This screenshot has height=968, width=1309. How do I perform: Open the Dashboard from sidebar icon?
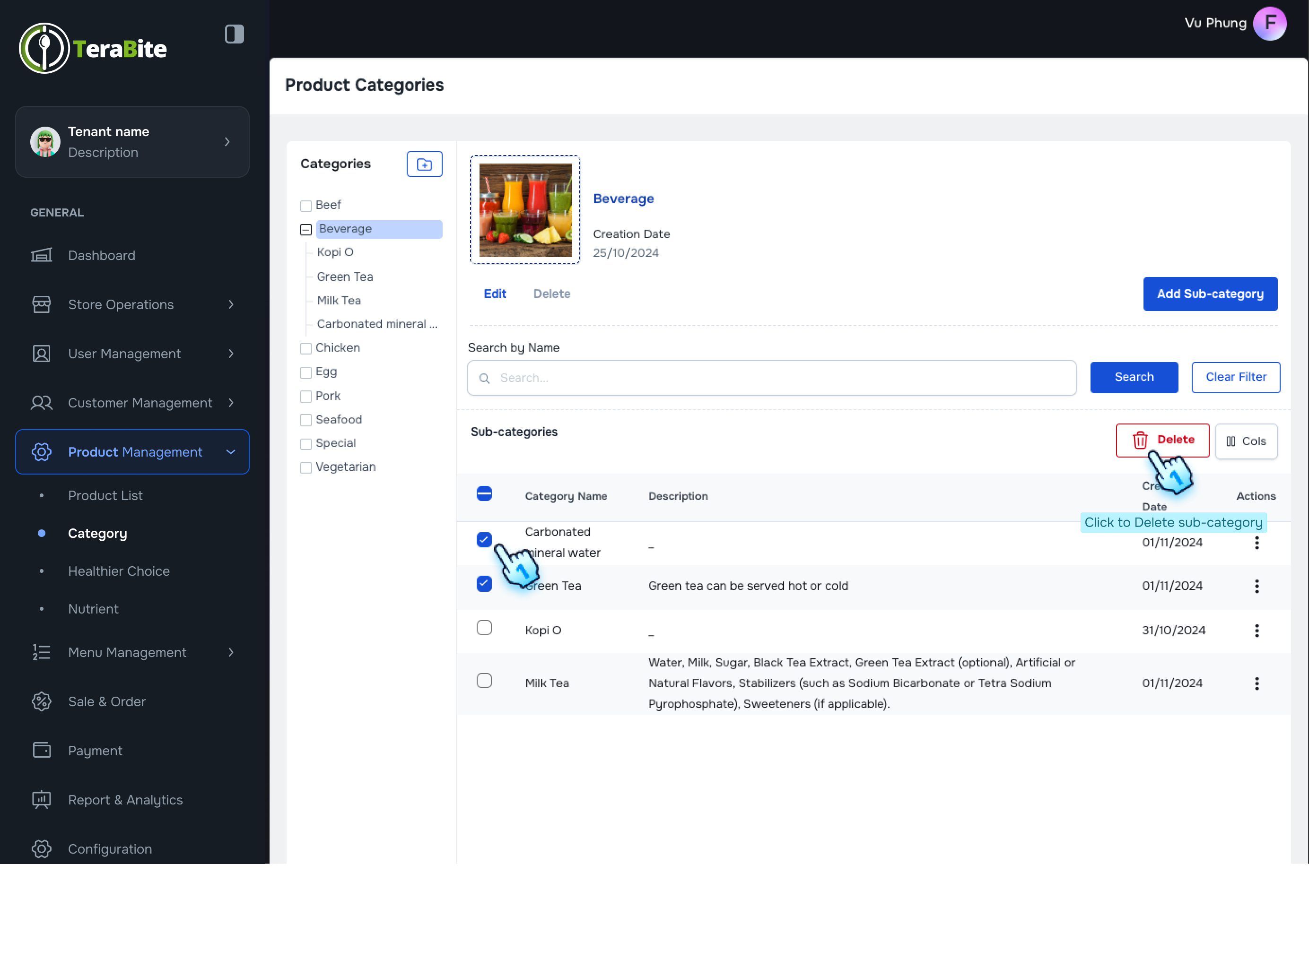[x=41, y=256]
